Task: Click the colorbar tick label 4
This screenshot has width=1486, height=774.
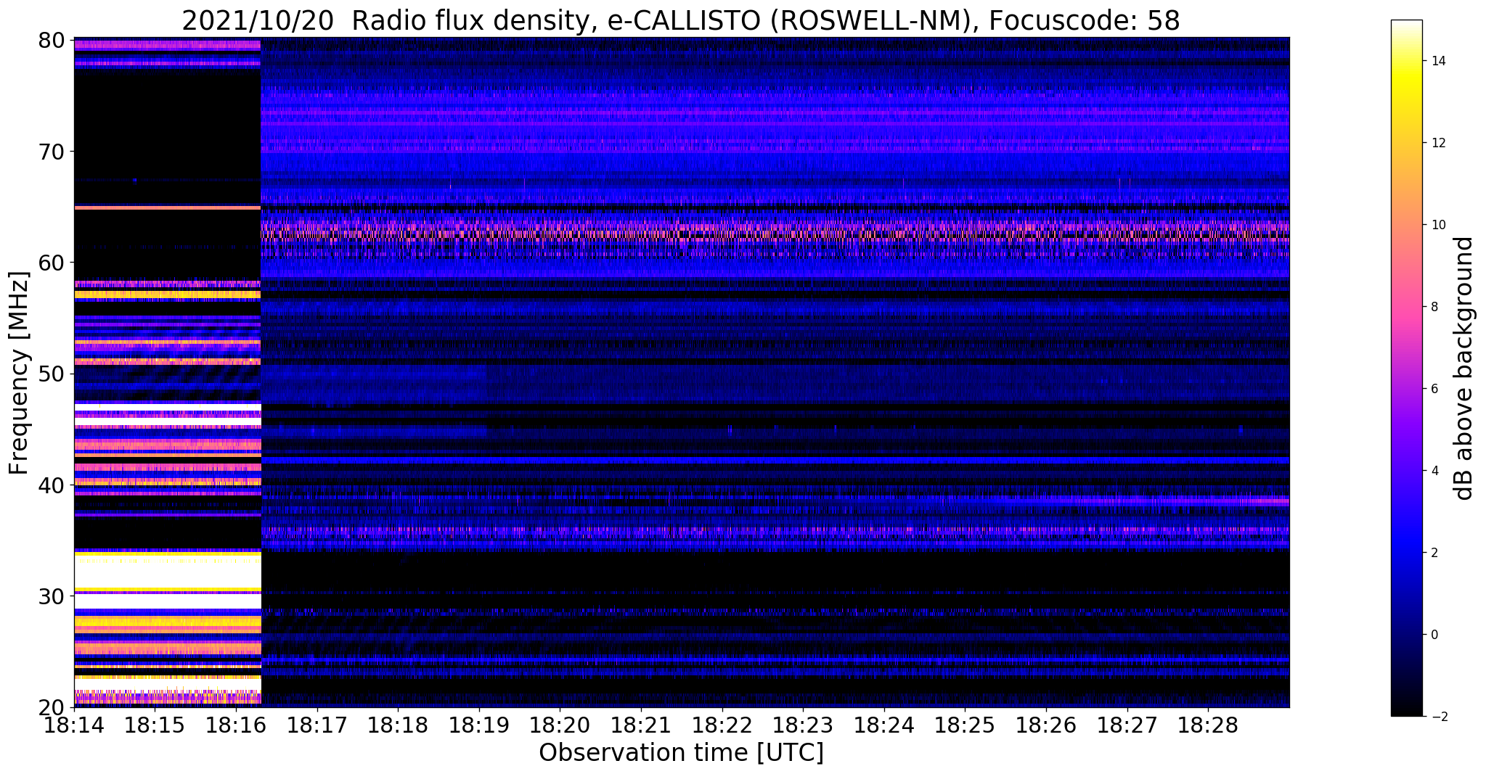Action: (1434, 471)
